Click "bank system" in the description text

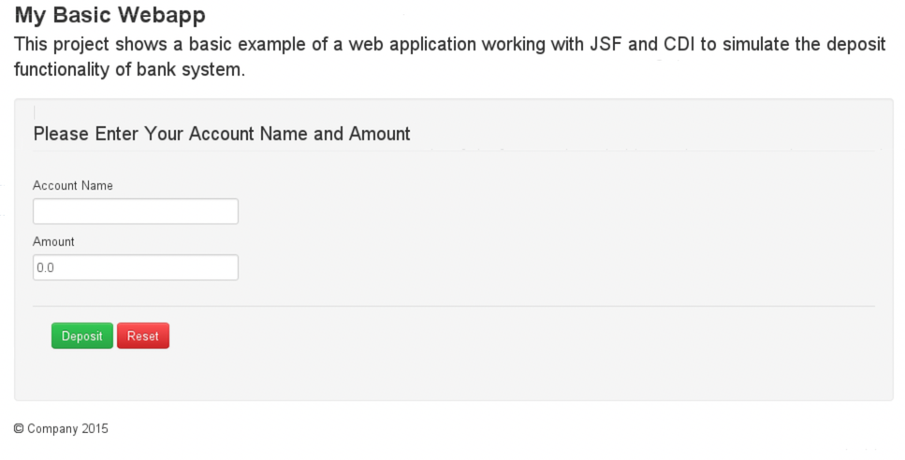[x=189, y=70]
